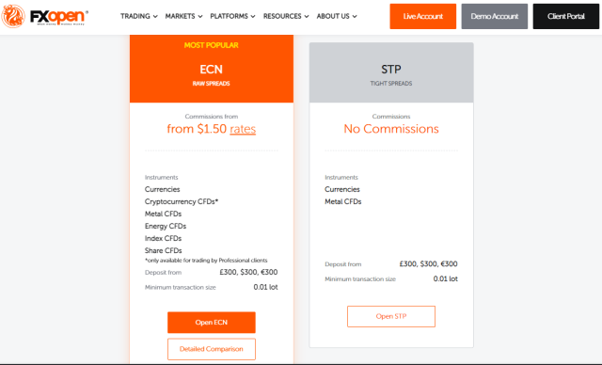Viewport: 602px width, 365px height.
Task: Expand the PLATFORMS menu chevron
Action: (253, 17)
